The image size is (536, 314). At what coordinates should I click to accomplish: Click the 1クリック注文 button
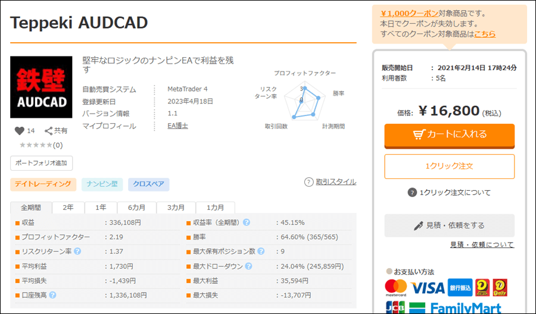point(449,167)
